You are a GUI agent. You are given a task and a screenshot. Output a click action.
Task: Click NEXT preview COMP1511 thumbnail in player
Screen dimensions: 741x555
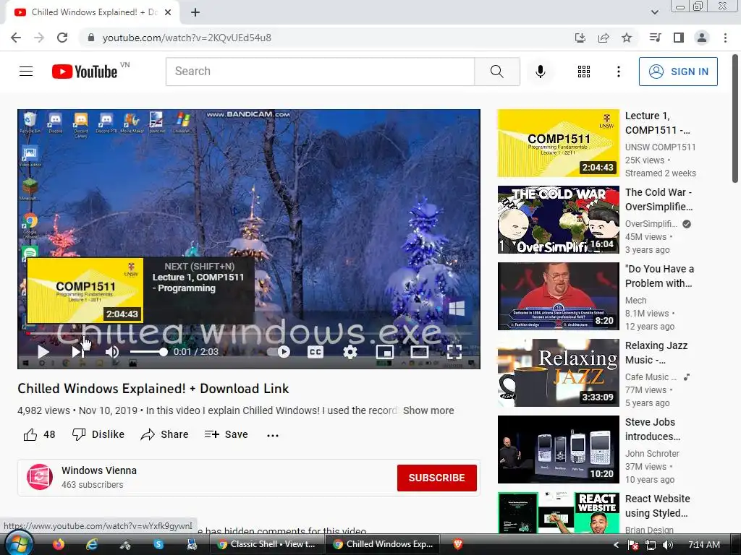pyautogui.click(x=85, y=291)
